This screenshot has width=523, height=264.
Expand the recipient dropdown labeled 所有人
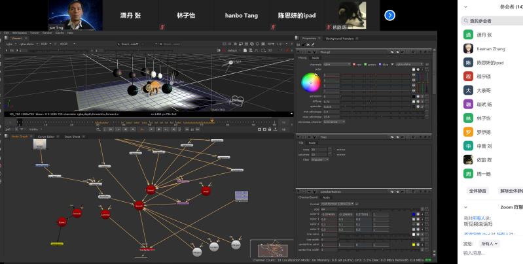(x=488, y=243)
